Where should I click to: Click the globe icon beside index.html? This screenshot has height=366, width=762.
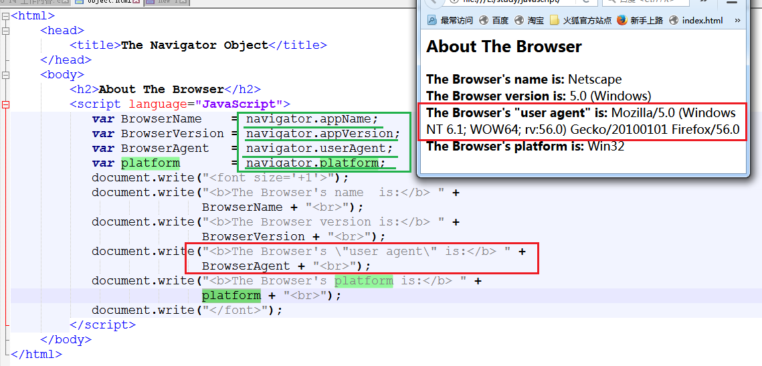click(674, 21)
